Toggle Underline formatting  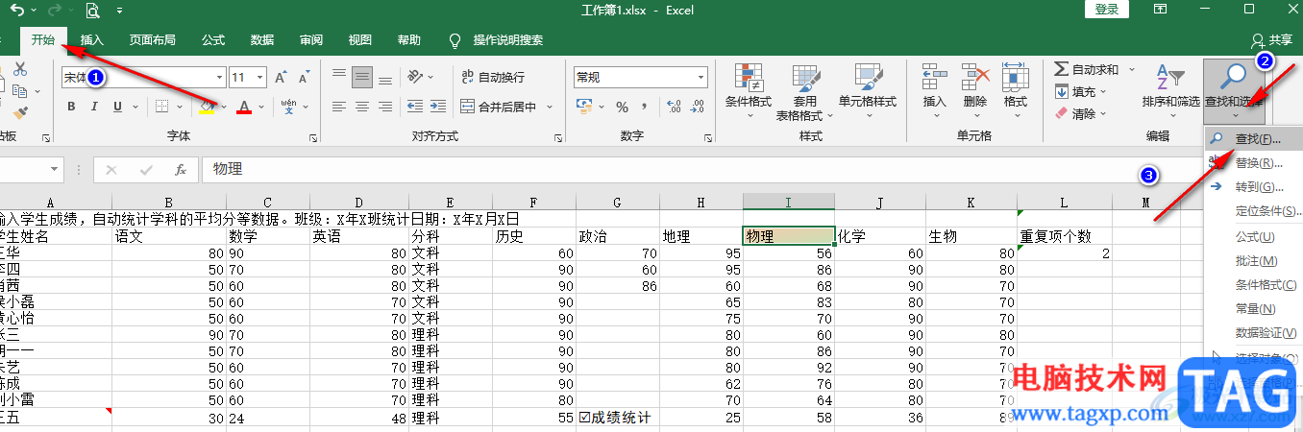(x=117, y=107)
